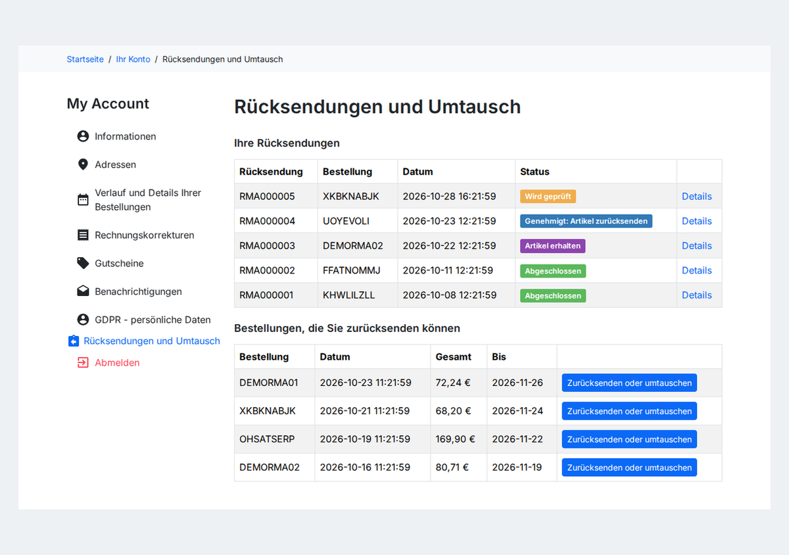The image size is (789, 555).
Task: Click the Rücksendungen clipboard arrow icon
Action: [74, 341]
